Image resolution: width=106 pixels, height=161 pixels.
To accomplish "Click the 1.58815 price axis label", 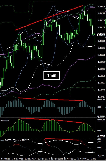I will (x=101, y=83).
